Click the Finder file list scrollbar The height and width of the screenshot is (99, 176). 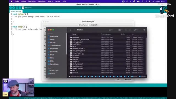pos(146,56)
